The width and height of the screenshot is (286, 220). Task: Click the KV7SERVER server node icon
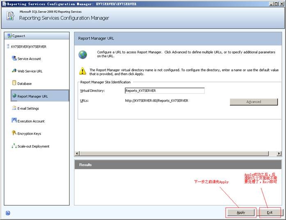(x=8, y=46)
